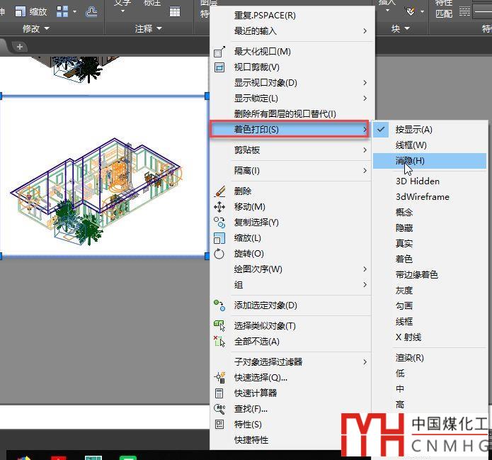Click the 最大化视口(M) maximize viewport icon
The height and width of the screenshot is (460, 492).
[219, 52]
